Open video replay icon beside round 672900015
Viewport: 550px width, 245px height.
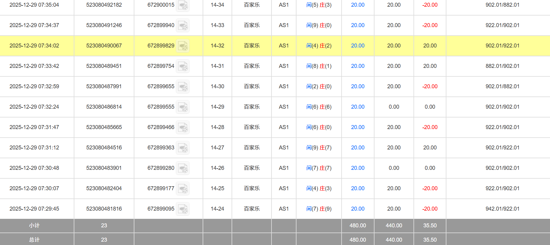(183, 5)
